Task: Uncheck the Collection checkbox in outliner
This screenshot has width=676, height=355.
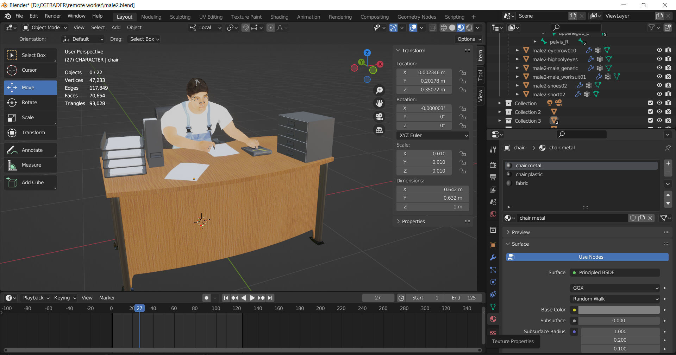Action: [650, 103]
